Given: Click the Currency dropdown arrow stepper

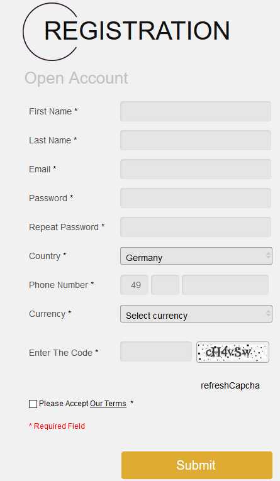Looking at the screenshot, I should [x=268, y=313].
